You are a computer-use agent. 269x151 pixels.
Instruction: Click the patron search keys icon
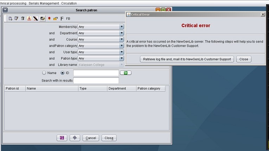43,18
